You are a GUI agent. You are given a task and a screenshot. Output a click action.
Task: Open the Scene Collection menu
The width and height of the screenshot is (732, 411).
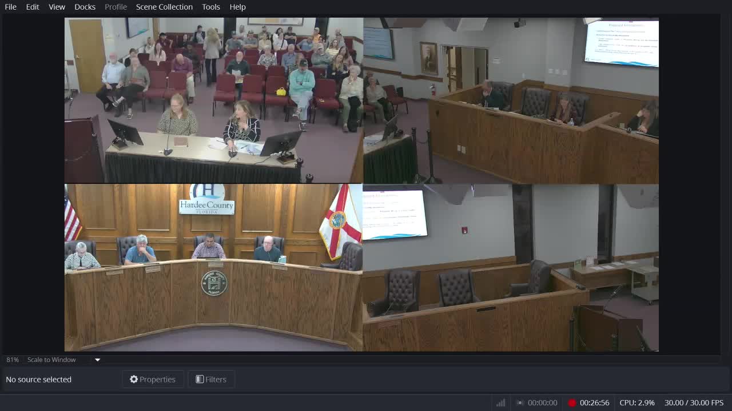[x=164, y=7]
